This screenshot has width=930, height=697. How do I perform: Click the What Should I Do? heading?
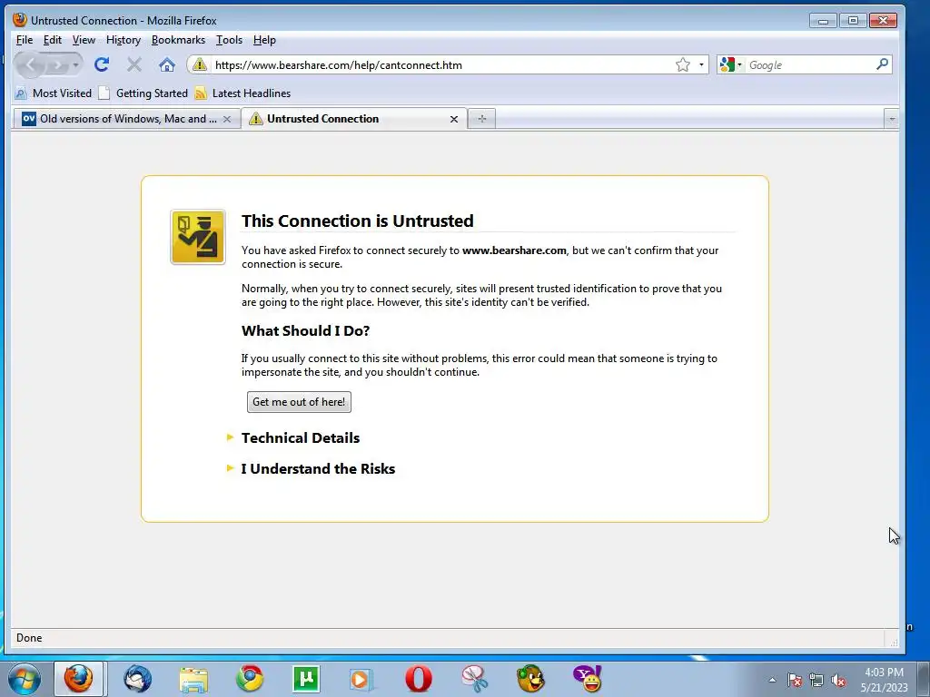(x=305, y=330)
